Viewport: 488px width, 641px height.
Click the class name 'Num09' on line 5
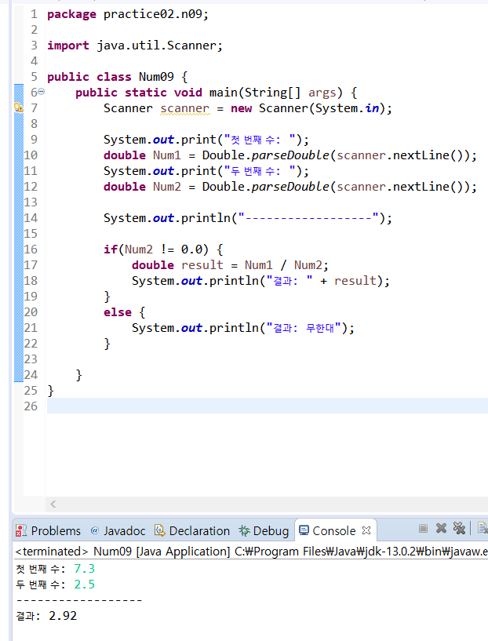(156, 77)
